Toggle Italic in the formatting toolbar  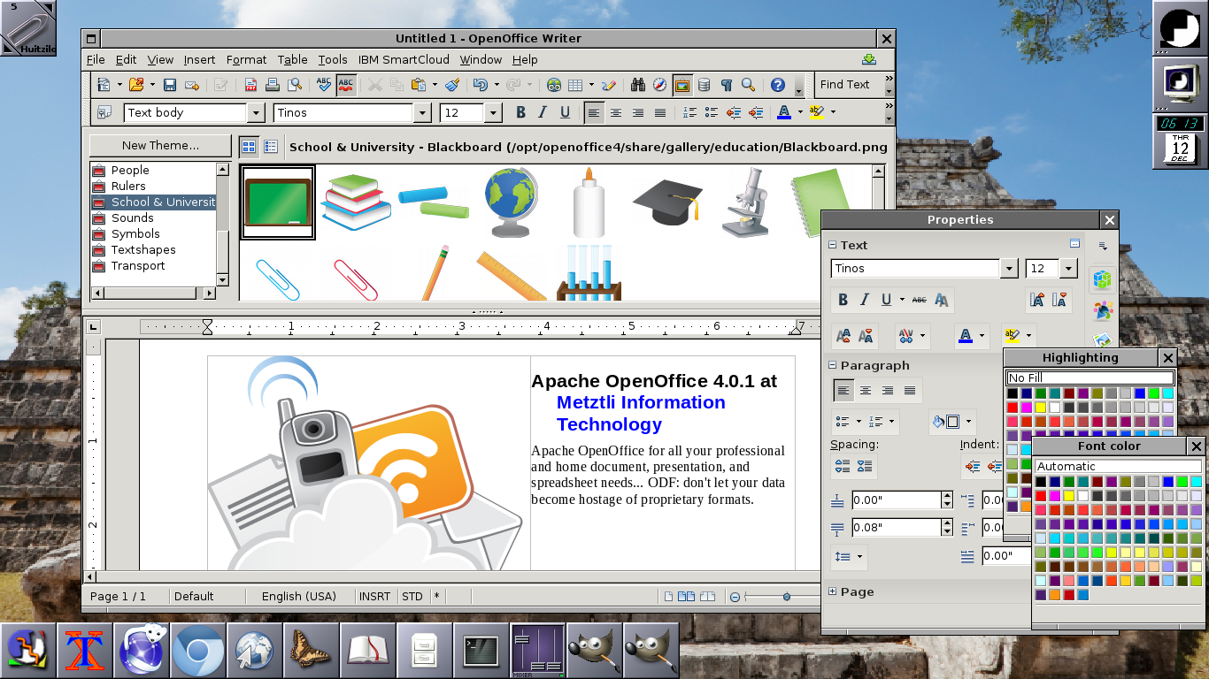[x=543, y=112]
